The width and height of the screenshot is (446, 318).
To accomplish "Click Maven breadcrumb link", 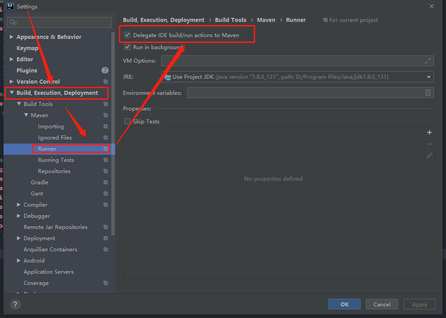I will coord(266,20).
